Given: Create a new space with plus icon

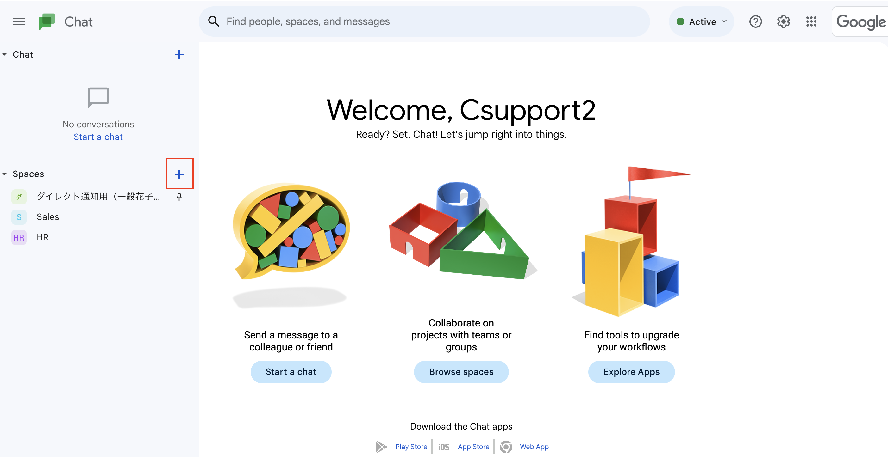Looking at the screenshot, I should click(179, 174).
